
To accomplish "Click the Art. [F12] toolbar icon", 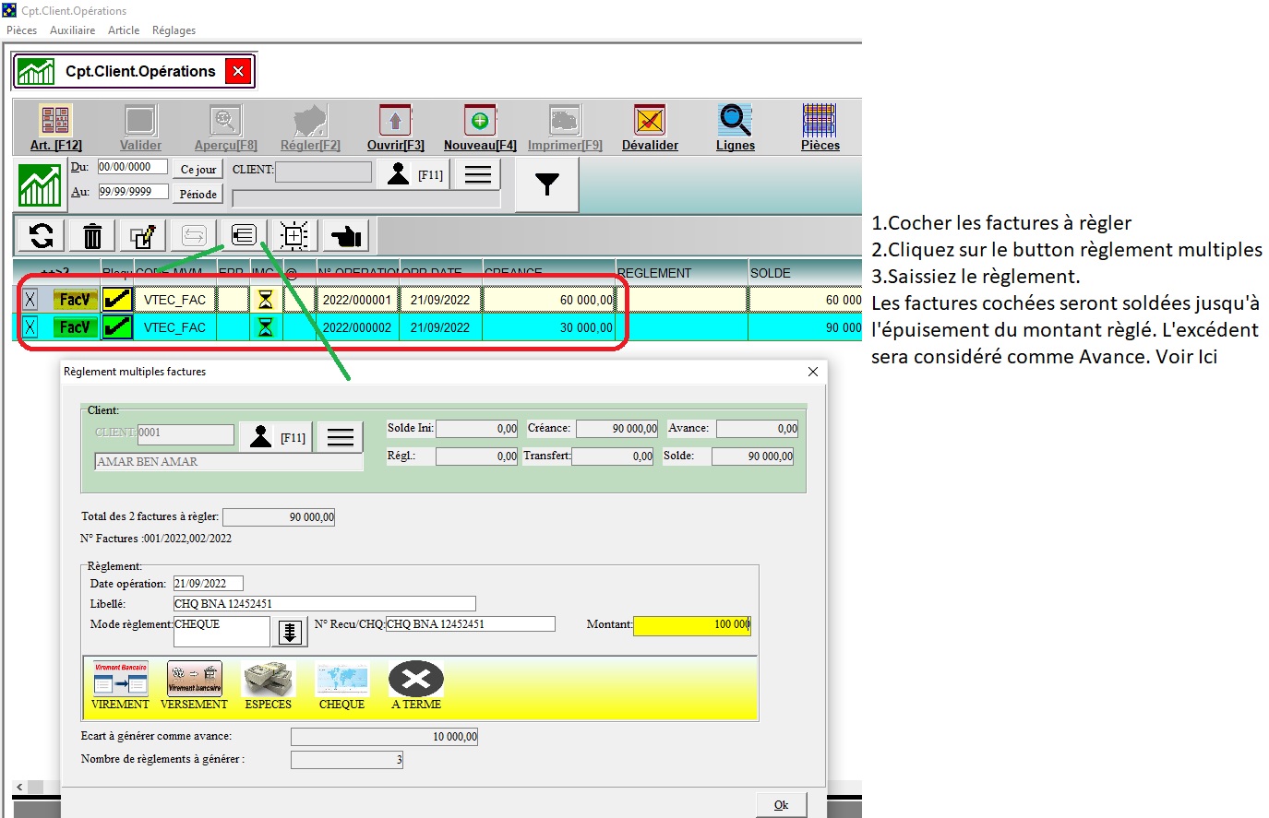I will pos(55,127).
